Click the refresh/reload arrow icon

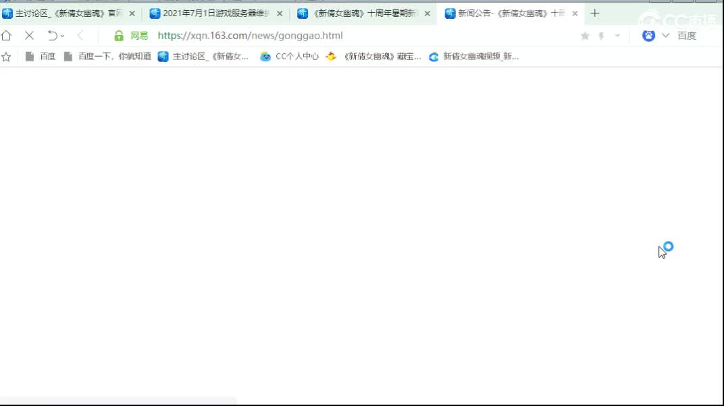28,36
